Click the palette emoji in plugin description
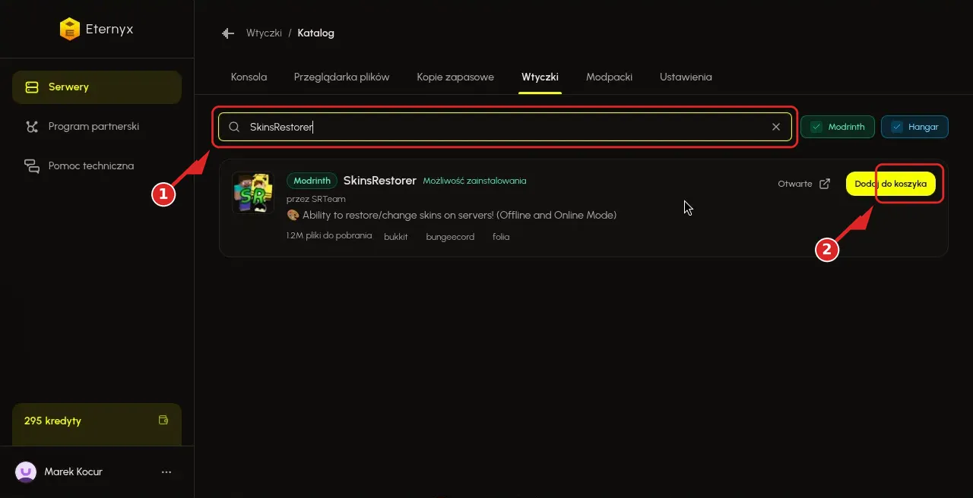The height and width of the screenshot is (498, 973). [293, 216]
